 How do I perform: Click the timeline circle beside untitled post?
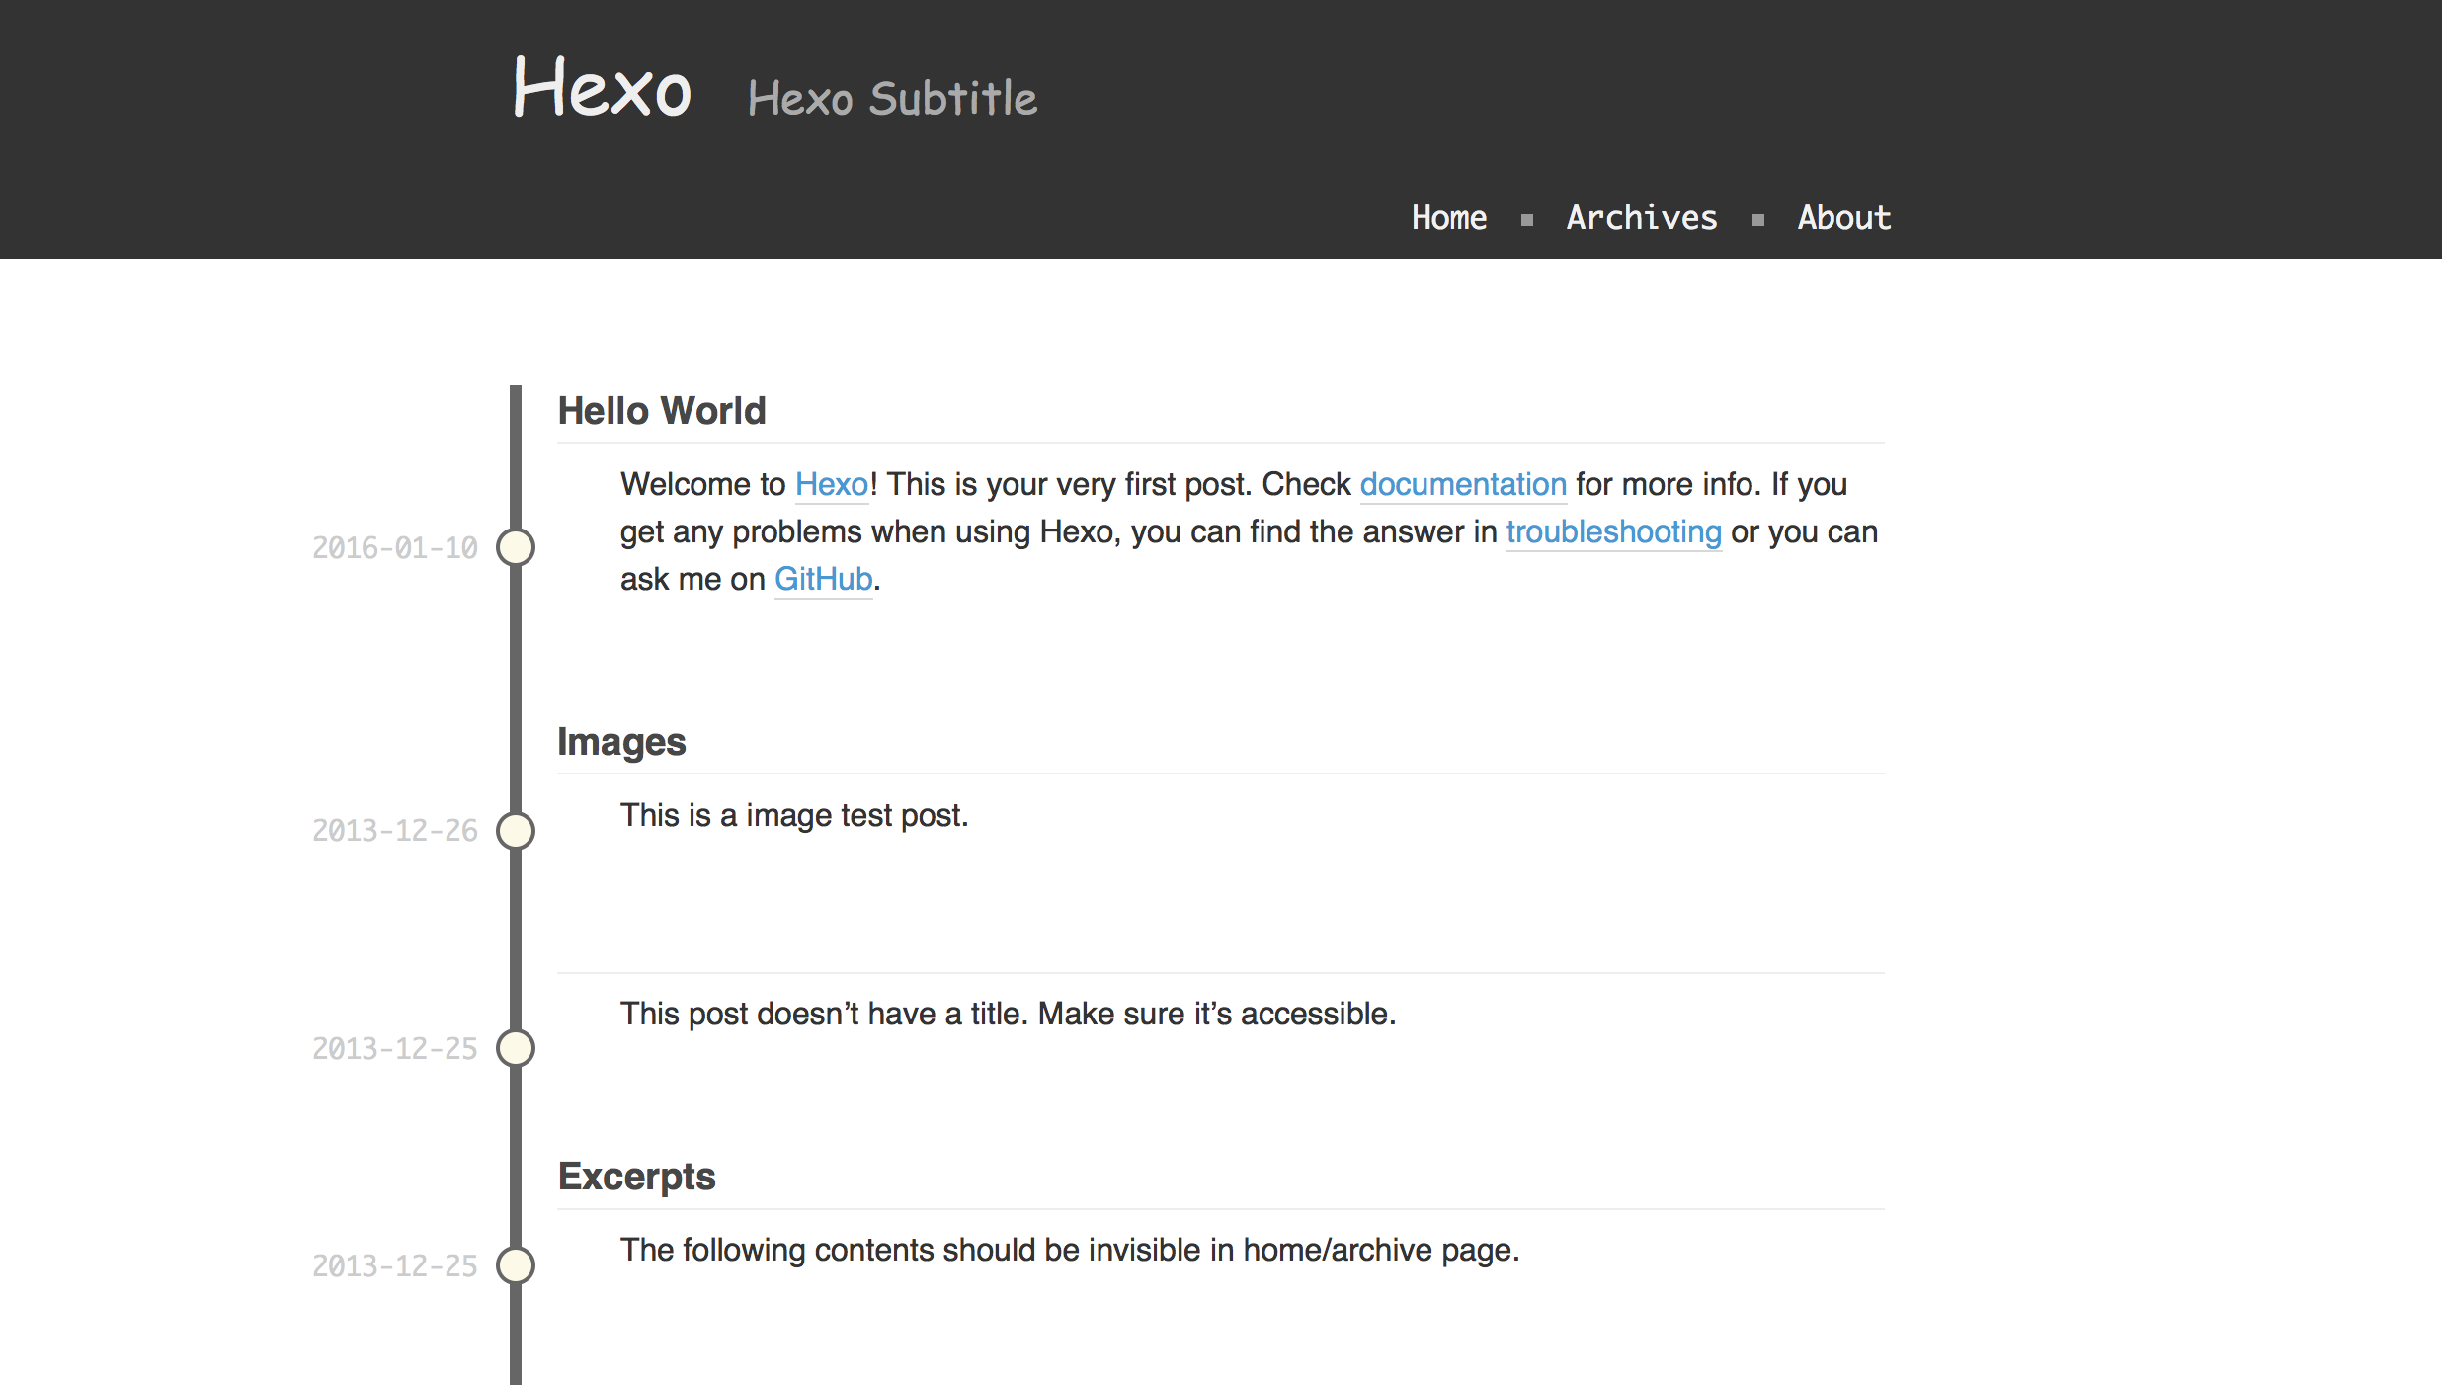pyautogui.click(x=516, y=1048)
